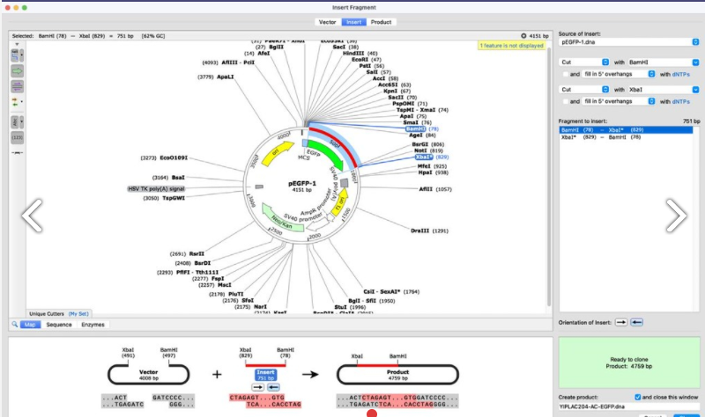Image resolution: width=705 pixels, height=417 pixels.
Task: Click dNTPs link in second cut row
Action: [680, 102]
